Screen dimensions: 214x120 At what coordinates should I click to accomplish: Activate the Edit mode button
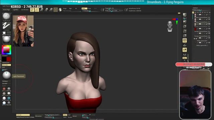click(x=32, y=10)
